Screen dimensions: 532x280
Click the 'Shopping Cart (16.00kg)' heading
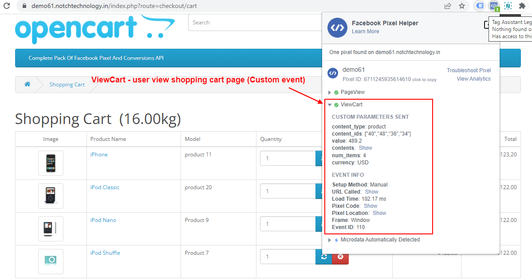tap(98, 119)
